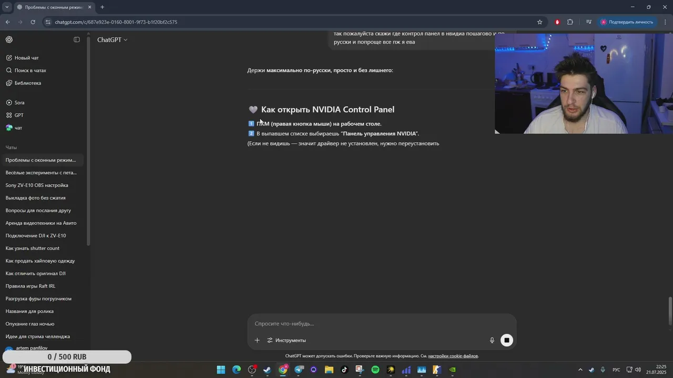Click the plus attach button in composer
Image resolution: width=673 pixels, height=378 pixels.
(x=257, y=340)
